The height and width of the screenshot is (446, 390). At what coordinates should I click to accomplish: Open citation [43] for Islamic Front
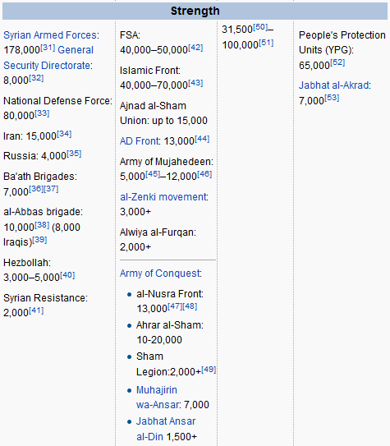195,83
